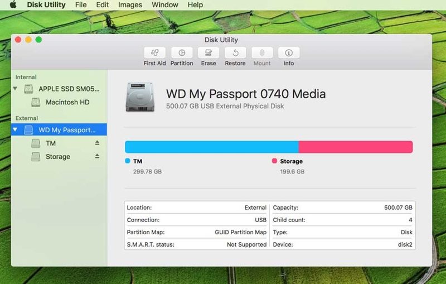Click the Erase toolbar icon
446x284 pixels.
(x=209, y=53)
